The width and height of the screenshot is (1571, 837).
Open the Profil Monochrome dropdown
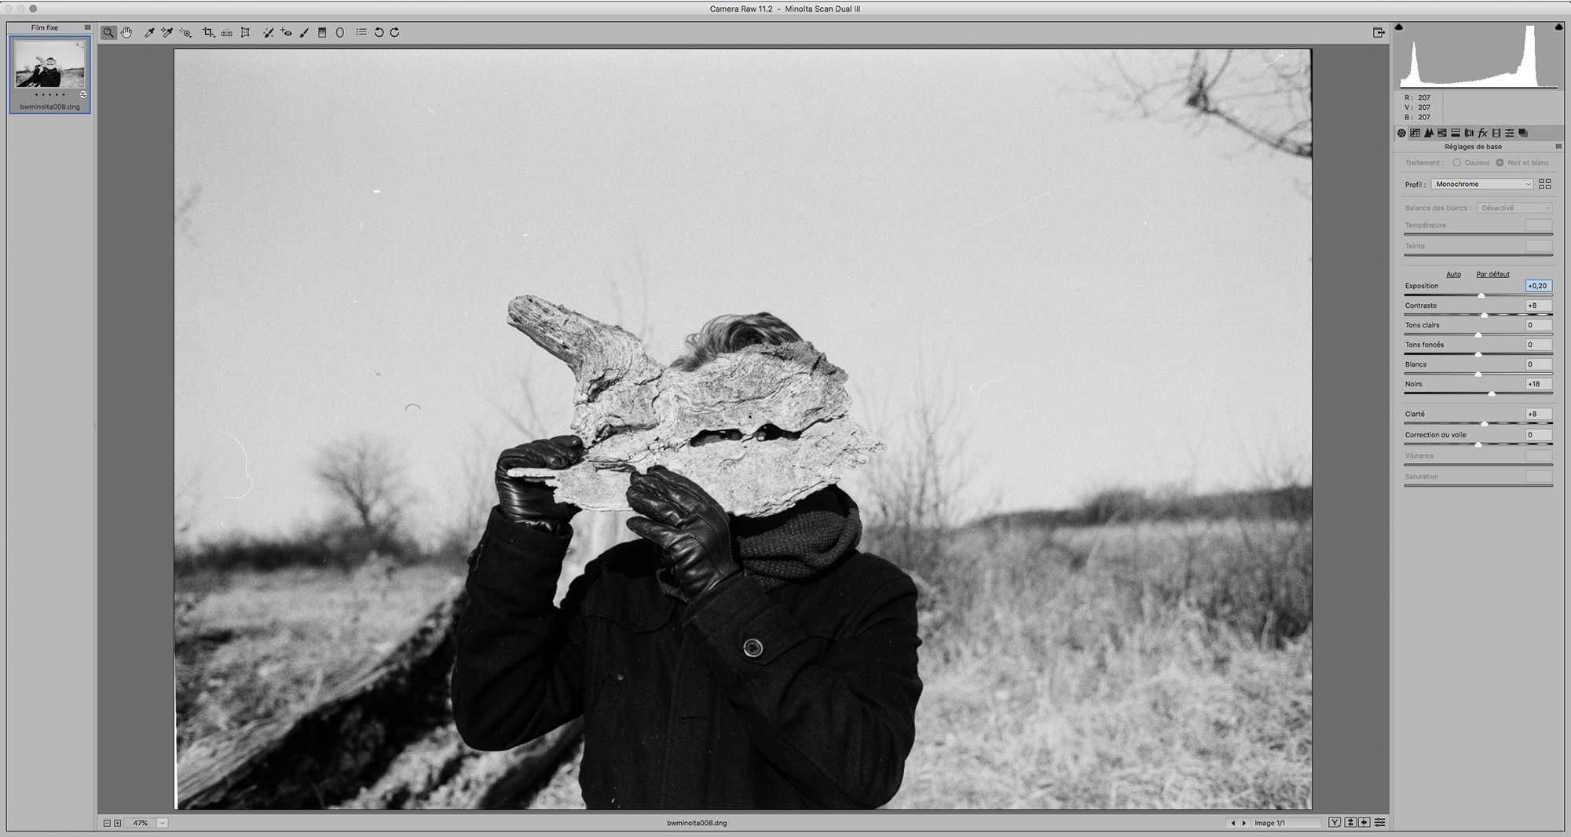[1481, 184]
